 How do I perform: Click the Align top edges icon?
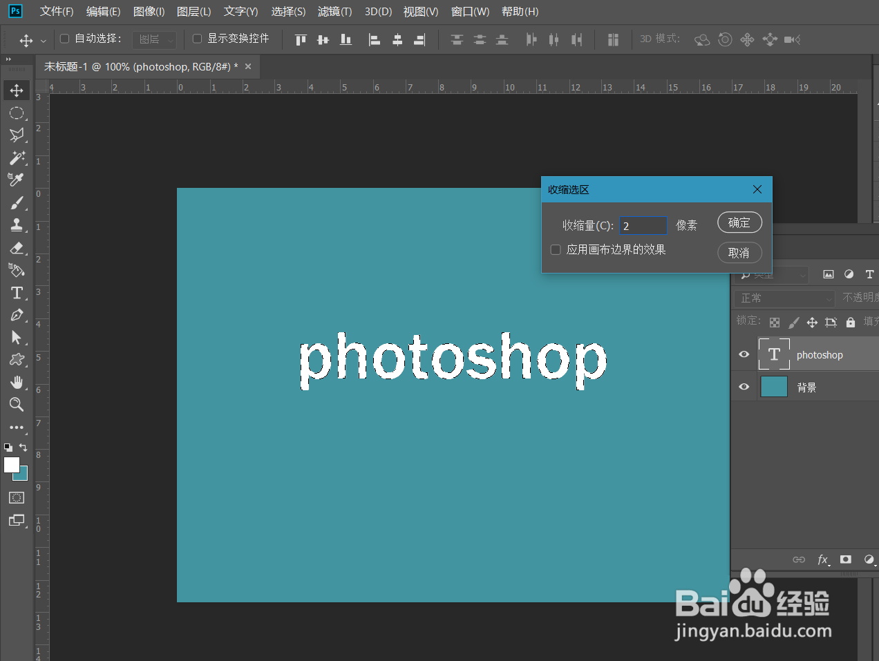click(x=301, y=39)
